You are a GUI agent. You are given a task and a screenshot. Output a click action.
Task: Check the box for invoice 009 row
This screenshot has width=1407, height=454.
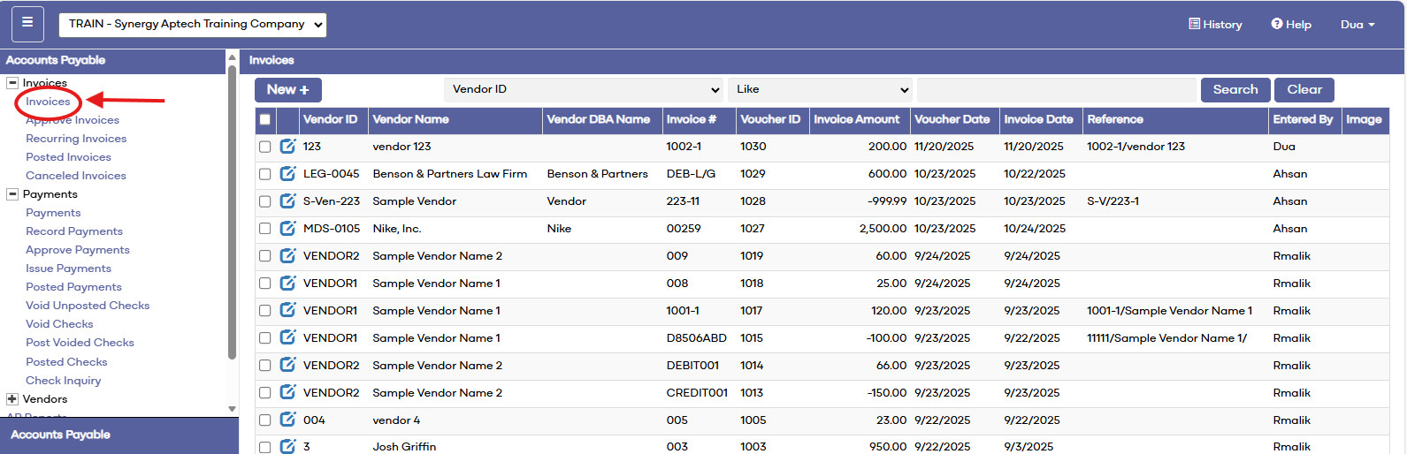pyautogui.click(x=265, y=256)
